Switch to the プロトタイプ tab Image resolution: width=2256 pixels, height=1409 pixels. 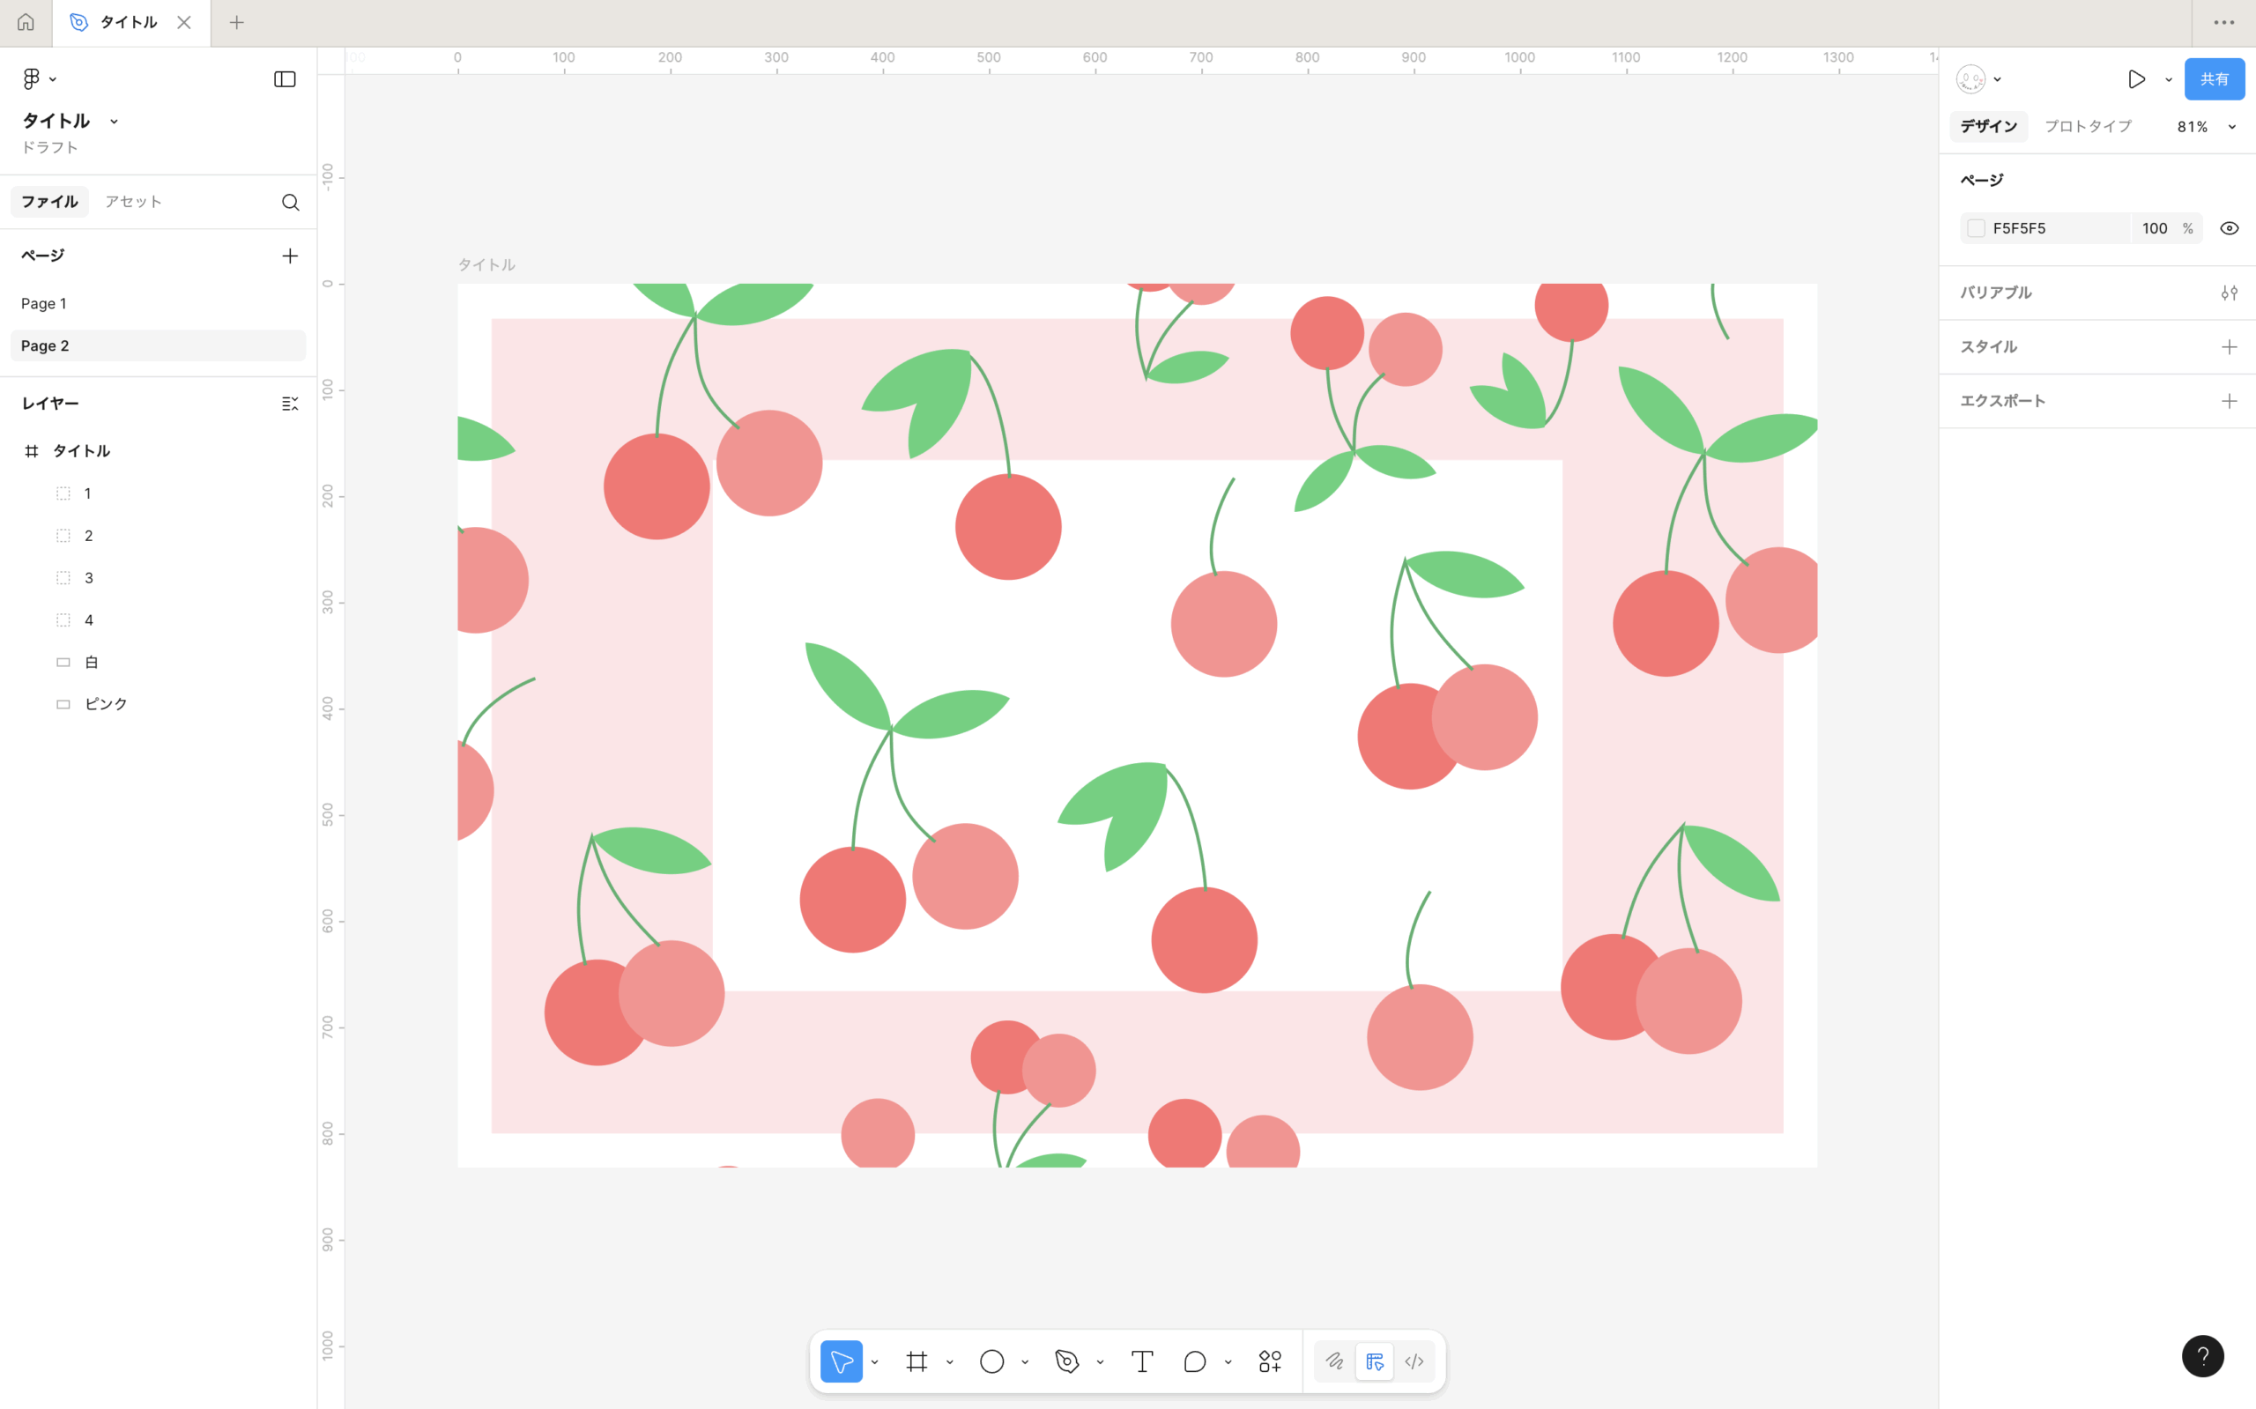pos(2088,127)
